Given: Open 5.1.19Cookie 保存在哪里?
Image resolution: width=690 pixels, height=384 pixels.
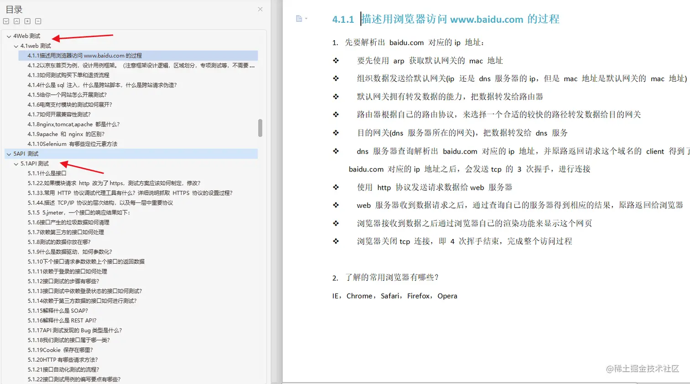Looking at the screenshot, I should coord(60,350).
